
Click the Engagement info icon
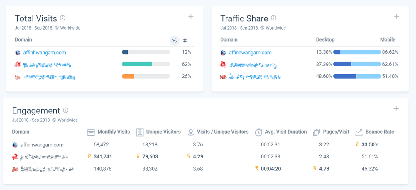[66, 110]
